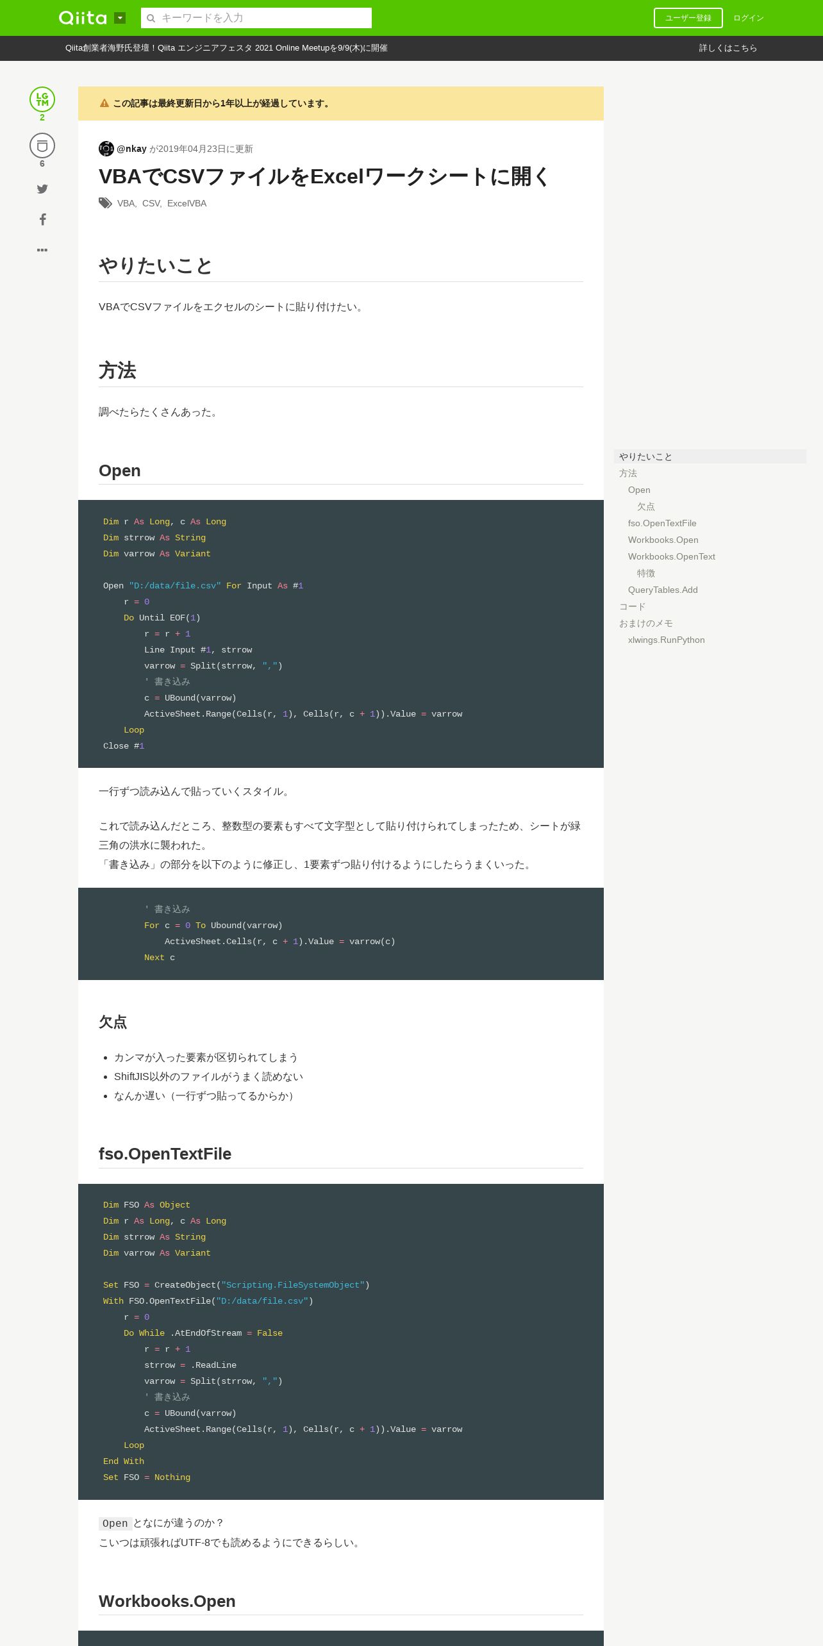Click the search magnifier icon
The image size is (823, 1646).
[151, 18]
